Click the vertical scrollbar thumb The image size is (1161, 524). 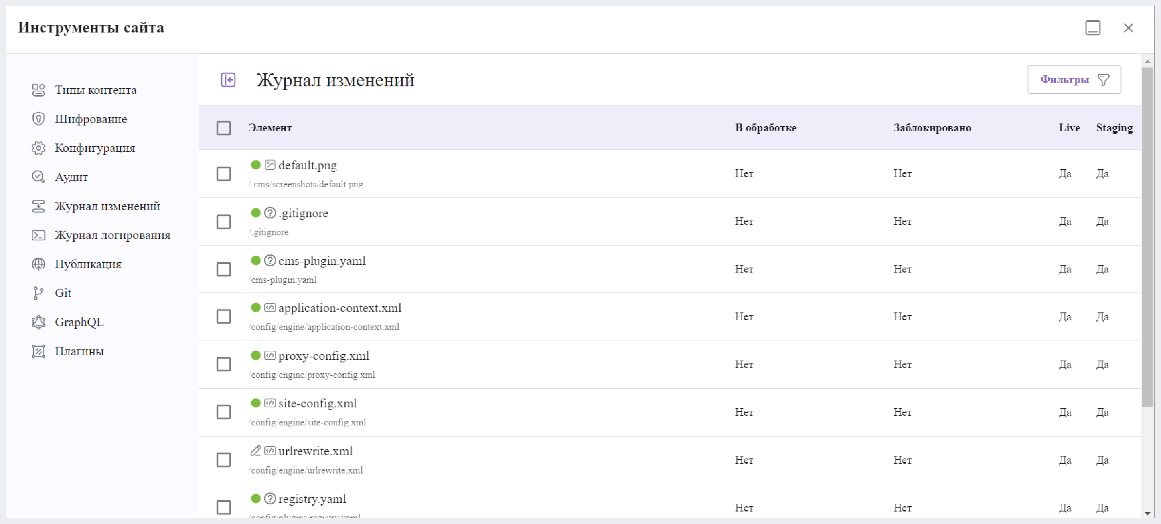coord(1147,237)
